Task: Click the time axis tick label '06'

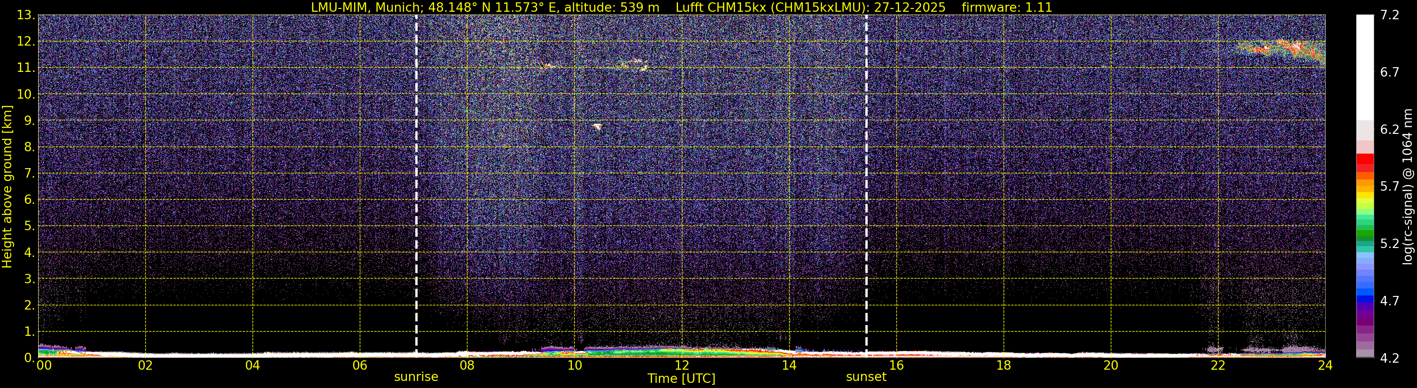Action: [360, 365]
